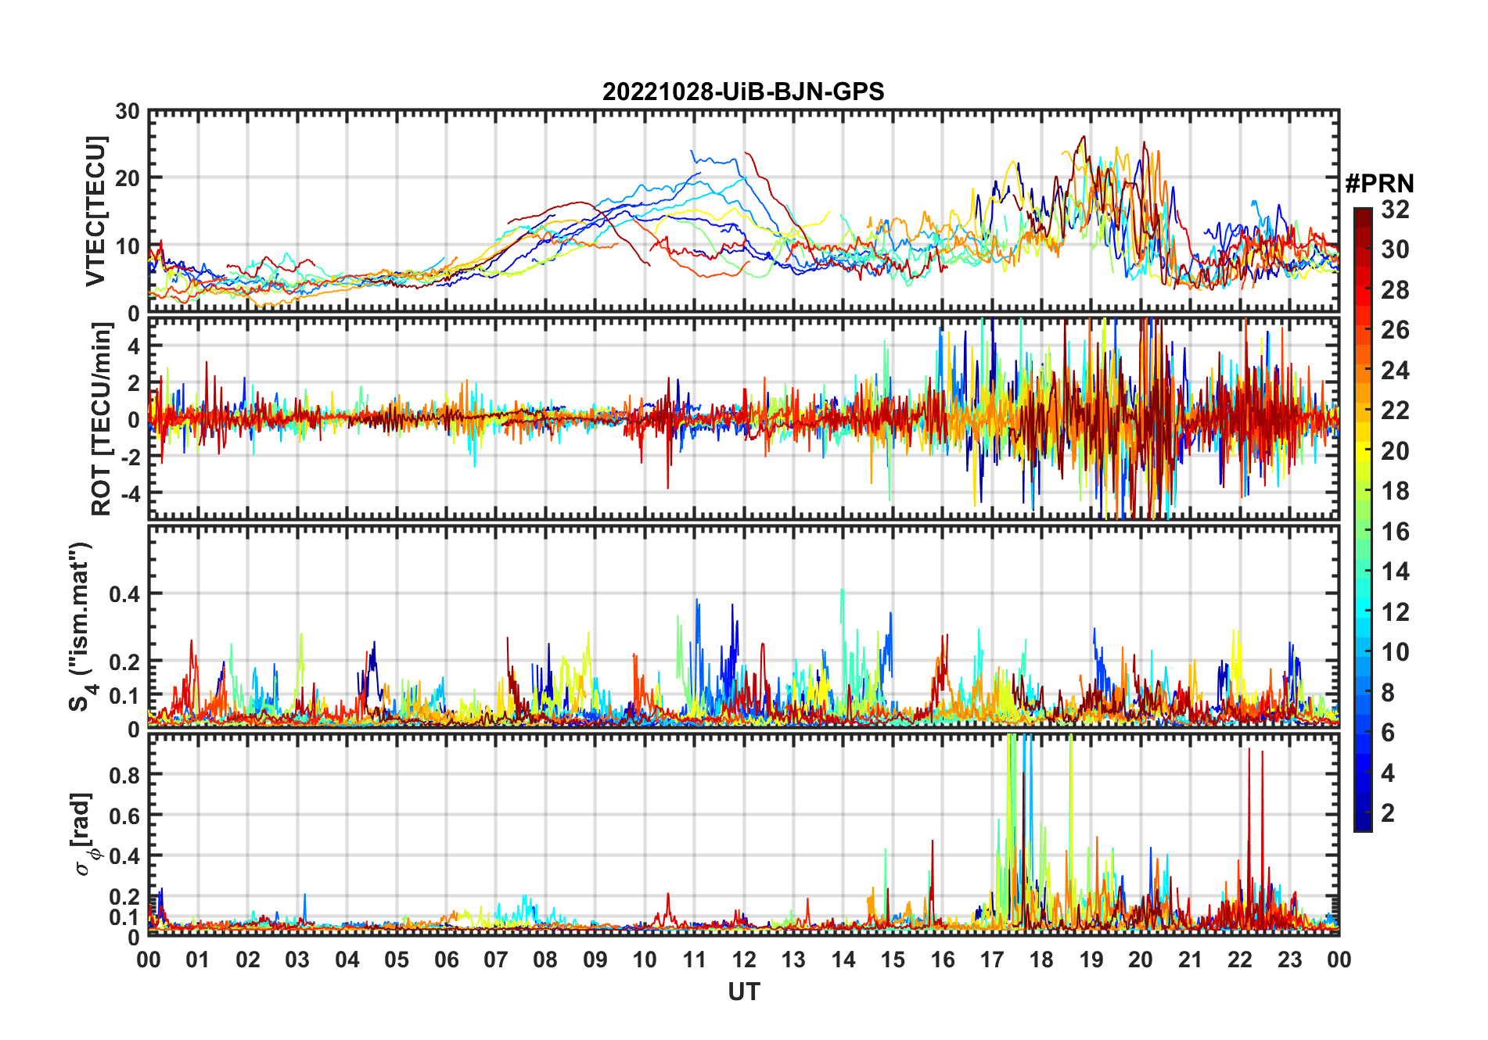
Task: Click the colorbar tick label 24
Action: tap(1395, 371)
